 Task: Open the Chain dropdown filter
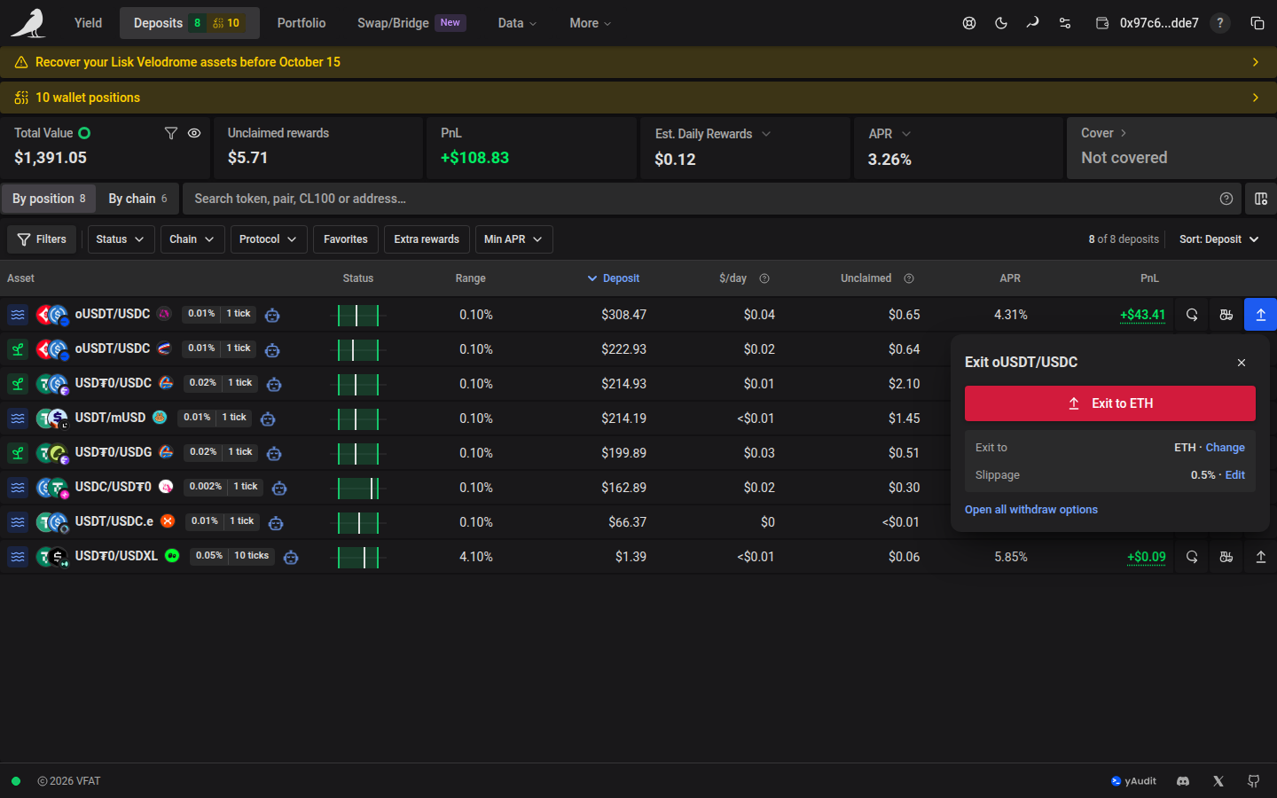coord(192,239)
